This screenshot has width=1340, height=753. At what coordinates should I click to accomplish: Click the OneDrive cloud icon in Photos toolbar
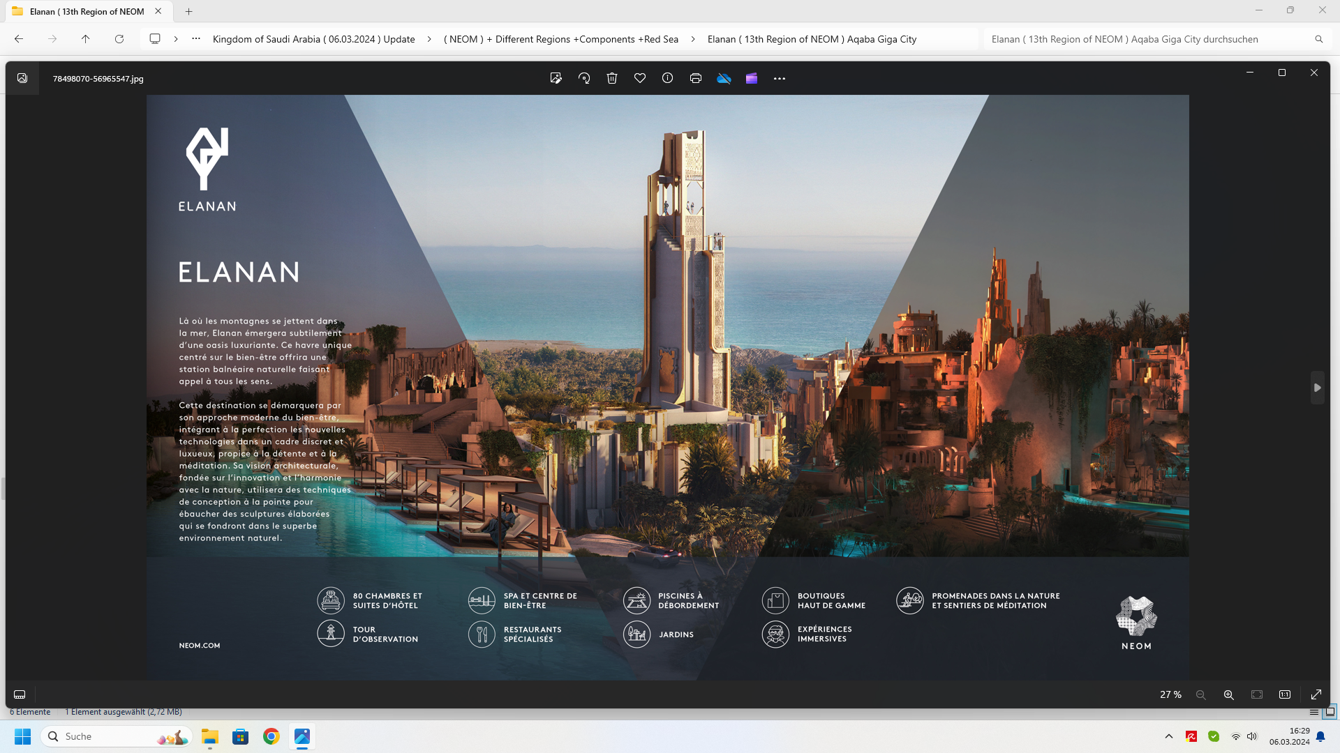(724, 78)
